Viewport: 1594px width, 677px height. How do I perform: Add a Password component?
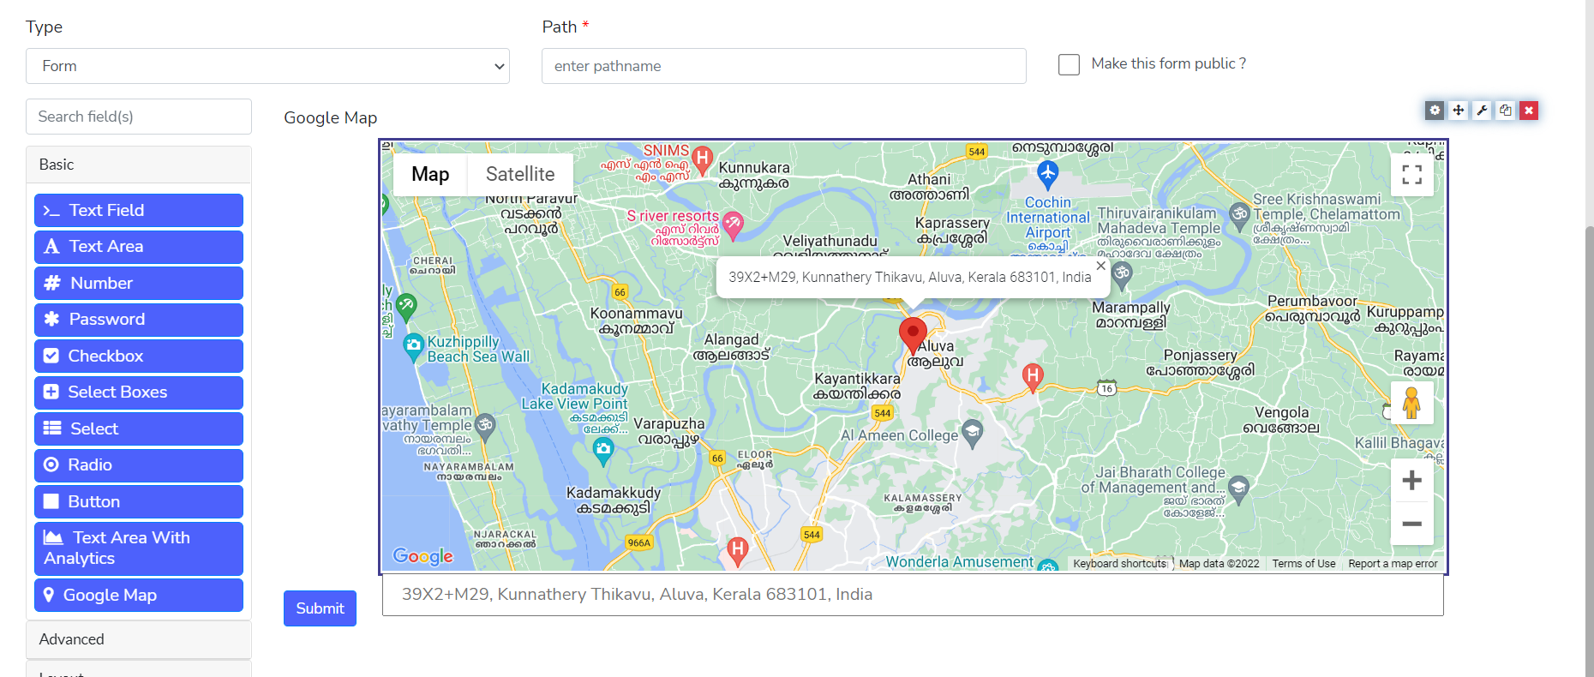139,320
